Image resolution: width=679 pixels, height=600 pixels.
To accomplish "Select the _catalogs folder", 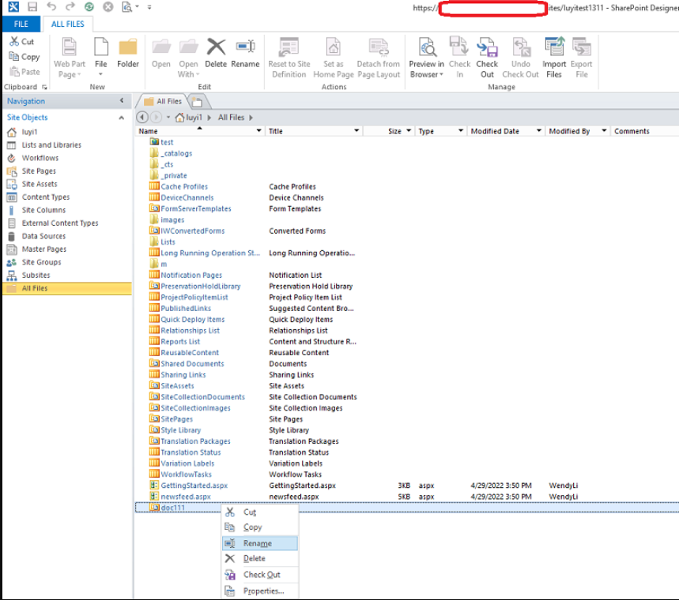I will pos(176,153).
